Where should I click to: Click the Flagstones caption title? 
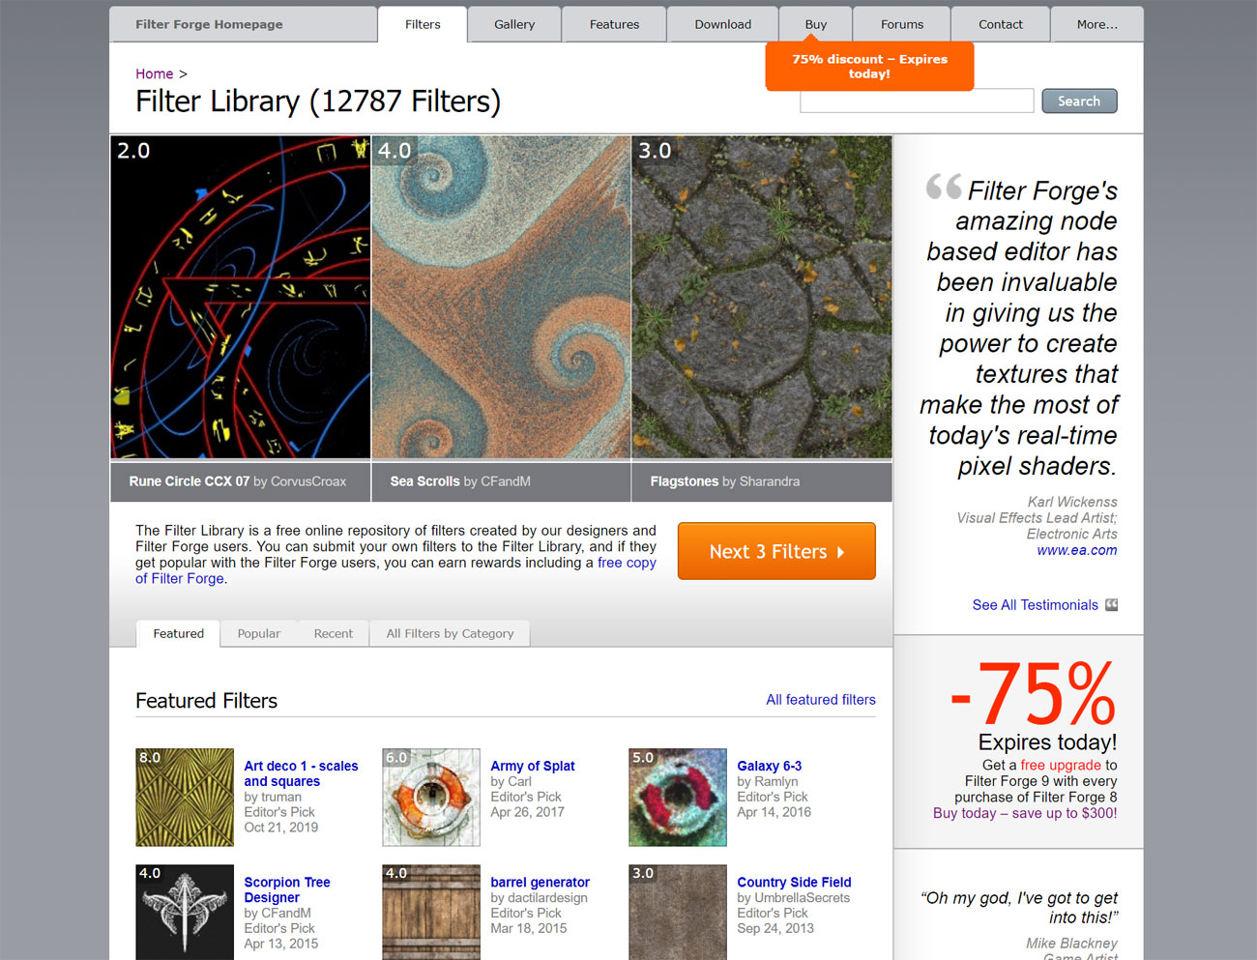click(685, 481)
